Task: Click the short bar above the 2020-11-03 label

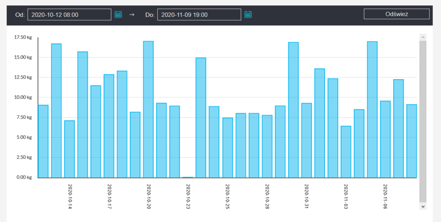Action: (x=346, y=152)
